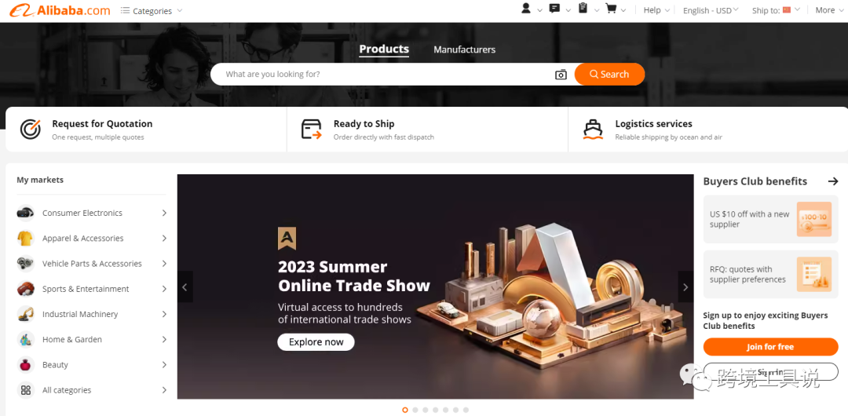This screenshot has width=848, height=416.
Task: Select the third carousel indicator dot
Action: point(425,410)
